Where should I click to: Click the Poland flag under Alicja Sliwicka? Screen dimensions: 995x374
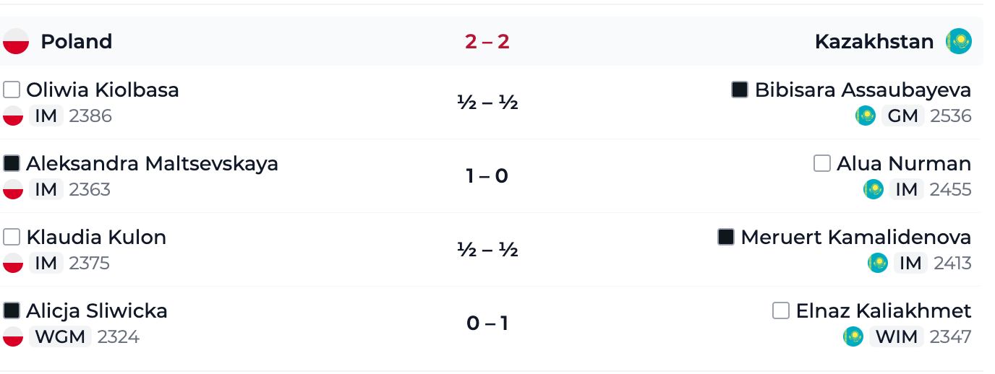tap(13, 336)
